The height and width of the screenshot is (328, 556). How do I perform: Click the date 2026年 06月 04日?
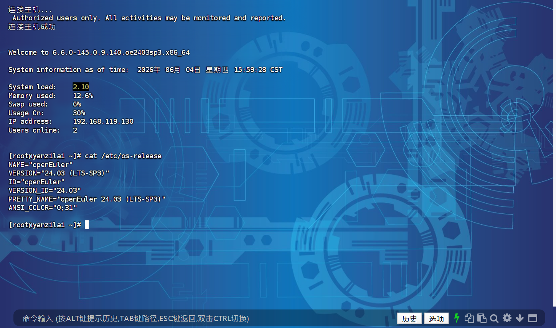coord(169,70)
